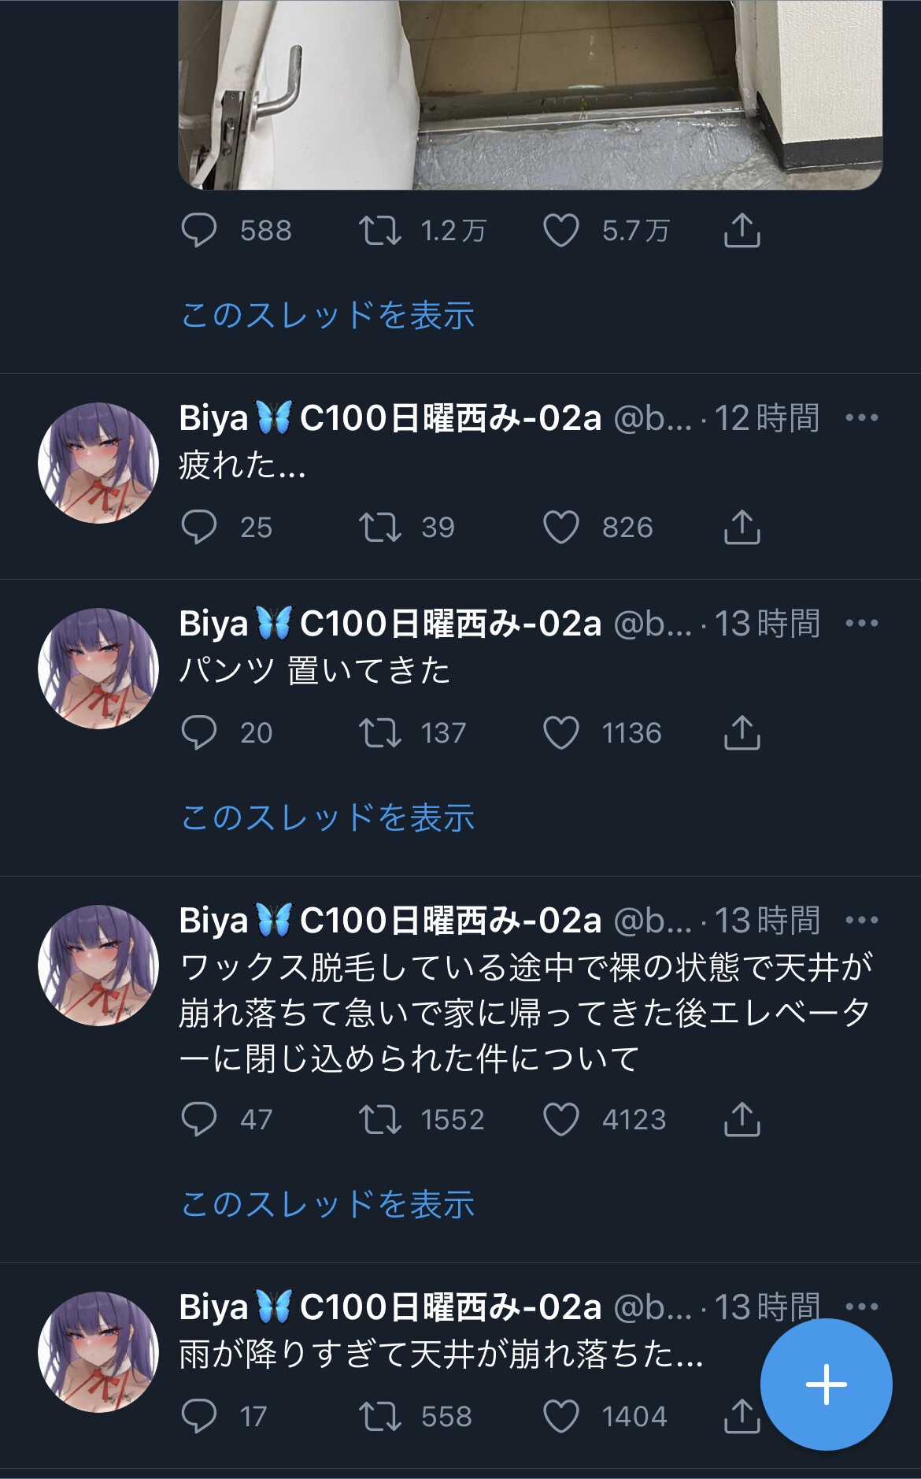Show thread below the photo tweet
Viewport: 921px width, 1479px height.
[327, 315]
